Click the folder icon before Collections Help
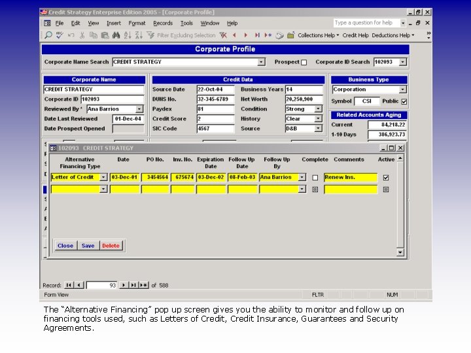Viewport: 471px width, 353px height. coord(290,35)
